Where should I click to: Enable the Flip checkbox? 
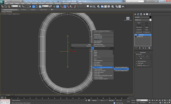(x=139, y=58)
